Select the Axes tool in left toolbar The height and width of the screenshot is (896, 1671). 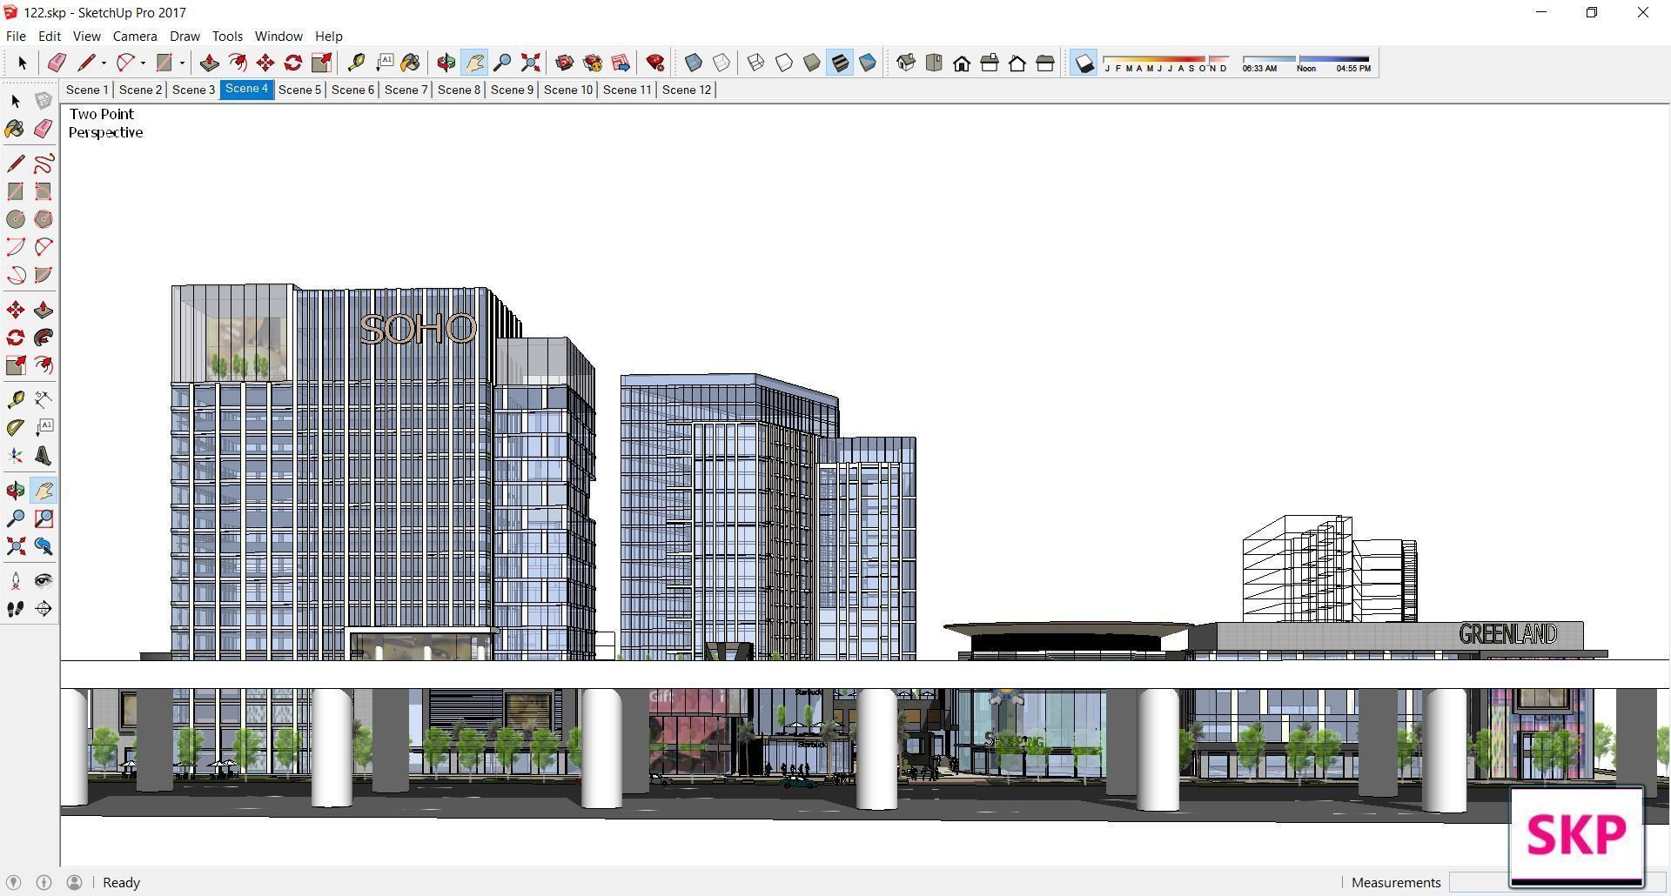(16, 456)
